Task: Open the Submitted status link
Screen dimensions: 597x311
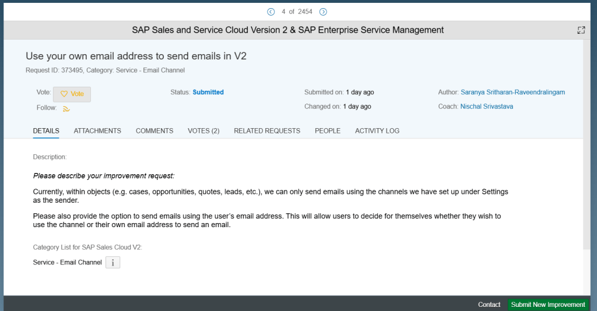Action: pos(208,92)
